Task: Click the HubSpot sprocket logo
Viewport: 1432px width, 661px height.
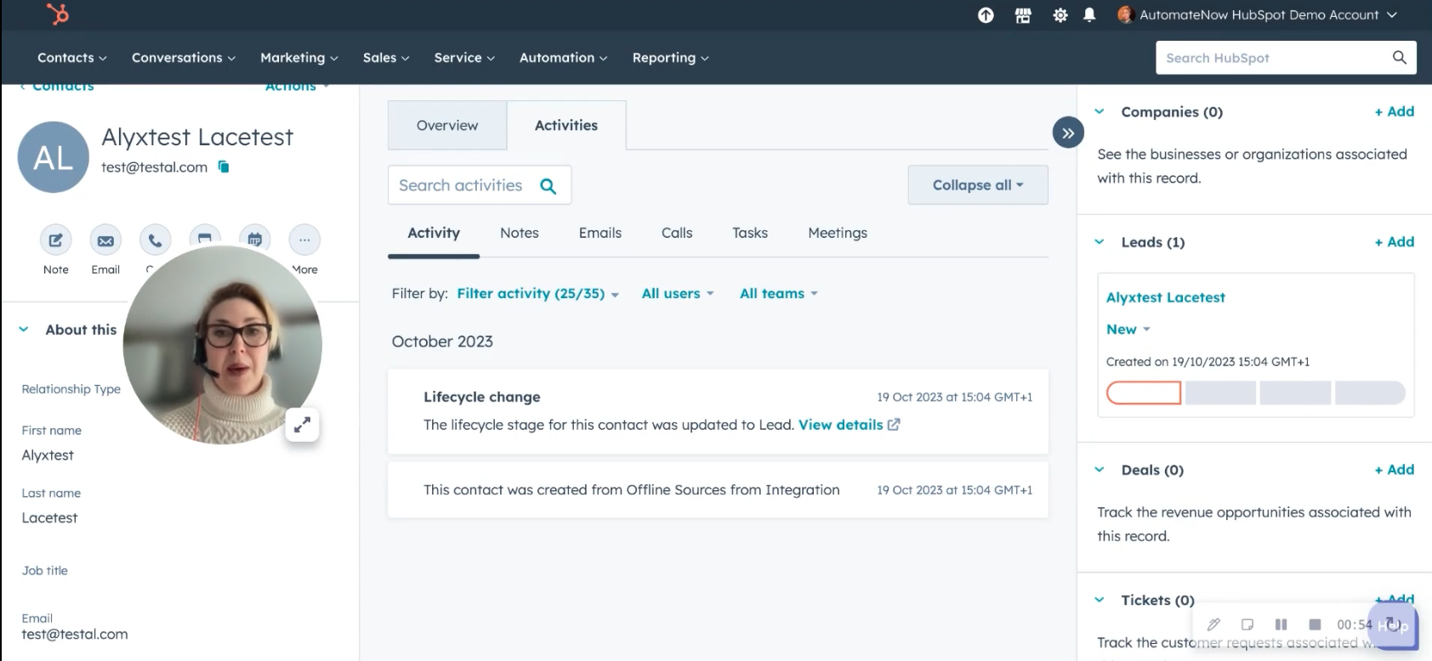Action: click(x=58, y=14)
